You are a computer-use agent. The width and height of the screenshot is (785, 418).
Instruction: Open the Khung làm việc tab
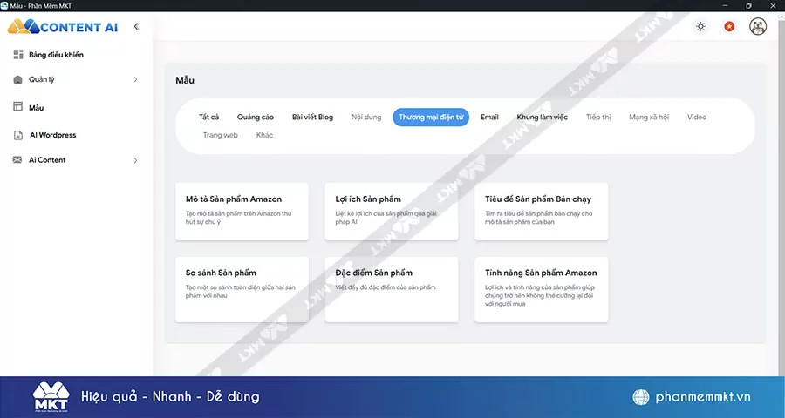click(x=542, y=117)
